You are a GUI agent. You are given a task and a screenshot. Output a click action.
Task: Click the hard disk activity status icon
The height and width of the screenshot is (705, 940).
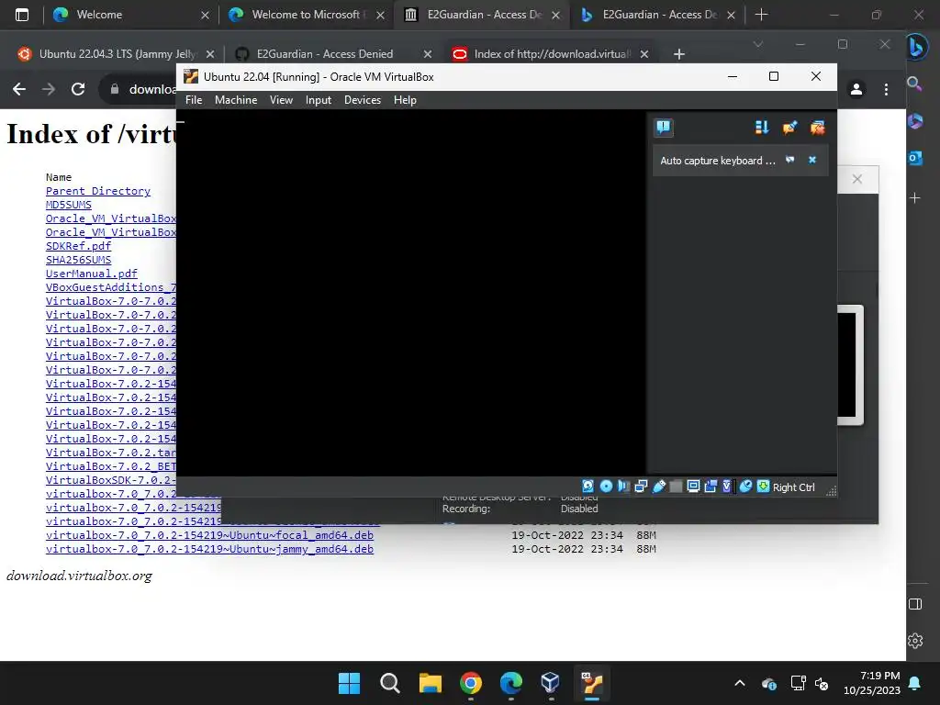pos(588,487)
